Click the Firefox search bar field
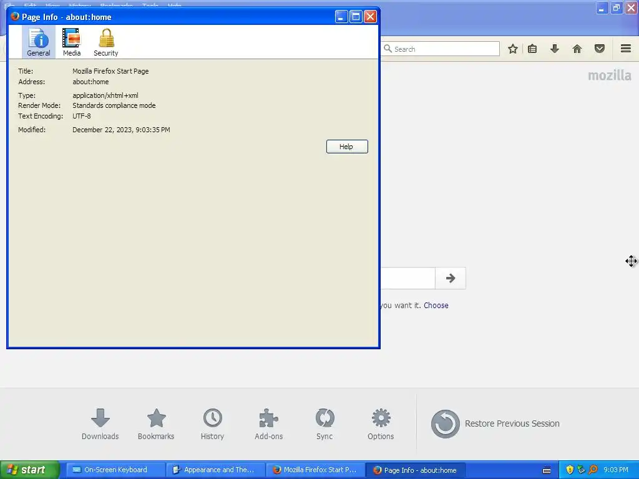The width and height of the screenshot is (639, 479). click(x=441, y=49)
